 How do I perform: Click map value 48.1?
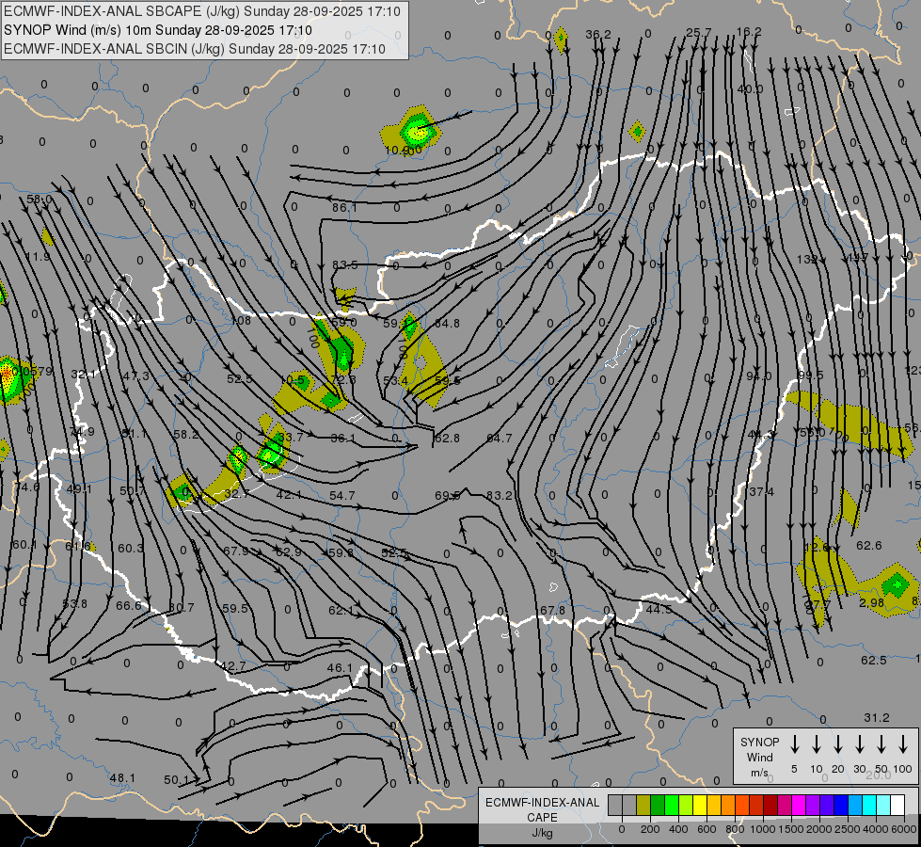point(122,778)
